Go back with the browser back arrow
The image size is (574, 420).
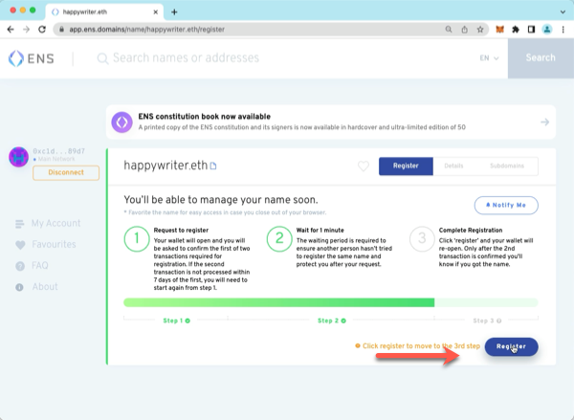coord(11,30)
